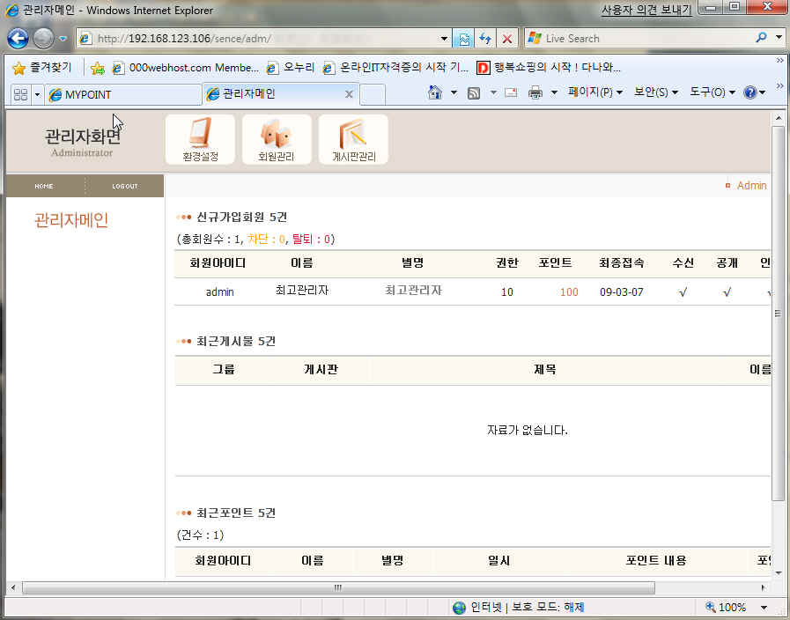Click the last login date 09-03-07
The image size is (790, 620).
(x=621, y=292)
